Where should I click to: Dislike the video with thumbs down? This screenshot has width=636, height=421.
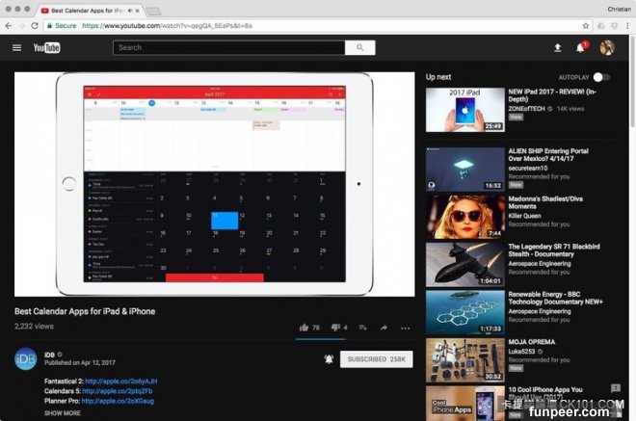click(335, 328)
